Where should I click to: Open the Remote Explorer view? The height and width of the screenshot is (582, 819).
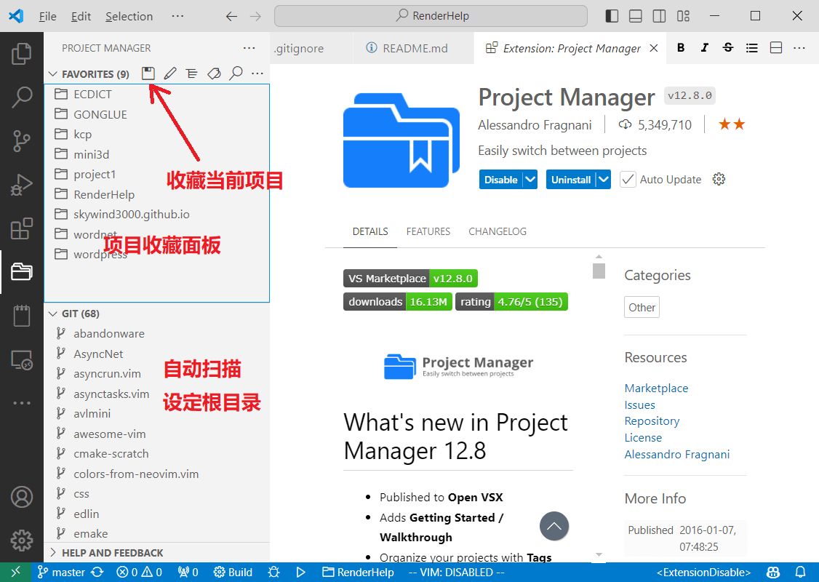[x=21, y=359]
